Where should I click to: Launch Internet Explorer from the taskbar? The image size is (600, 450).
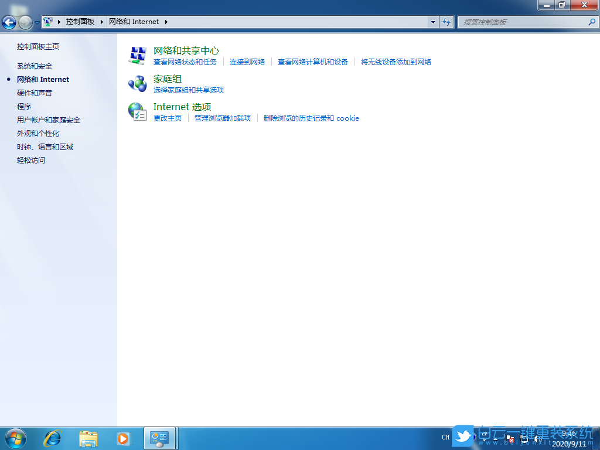click(52, 438)
